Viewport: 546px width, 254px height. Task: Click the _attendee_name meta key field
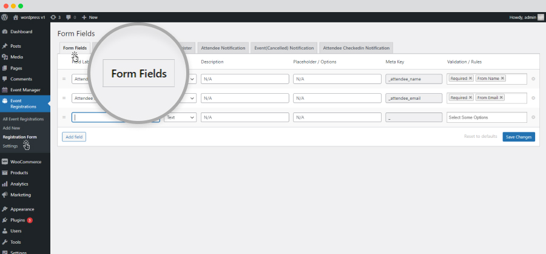click(414, 79)
